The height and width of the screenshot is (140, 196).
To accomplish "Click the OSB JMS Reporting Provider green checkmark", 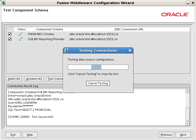I will (x=20, y=39).
